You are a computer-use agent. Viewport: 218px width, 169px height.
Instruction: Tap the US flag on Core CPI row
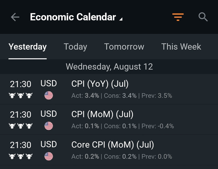point(49,156)
